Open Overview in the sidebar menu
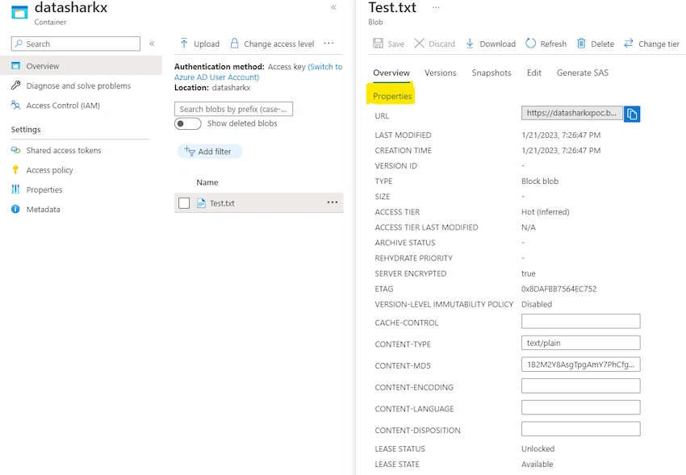 pos(81,65)
